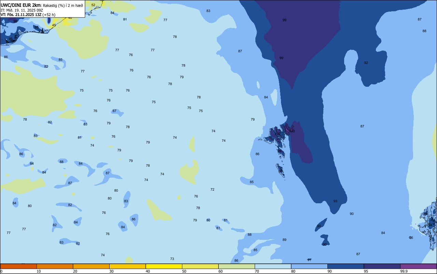
Task: Click the '99.9' legend tick label
Action: pos(404,271)
